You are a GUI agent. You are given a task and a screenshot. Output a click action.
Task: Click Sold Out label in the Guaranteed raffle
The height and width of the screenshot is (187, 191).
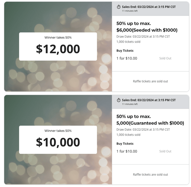165,151
